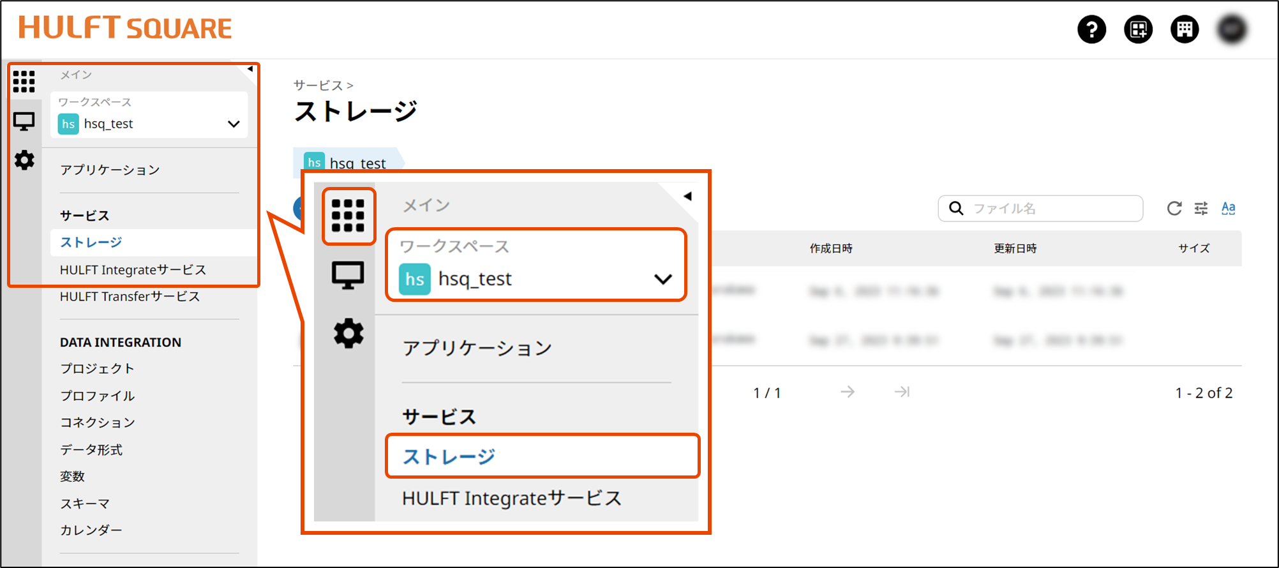
Task: Open データ形式 in the sidebar
Action: tap(91, 450)
